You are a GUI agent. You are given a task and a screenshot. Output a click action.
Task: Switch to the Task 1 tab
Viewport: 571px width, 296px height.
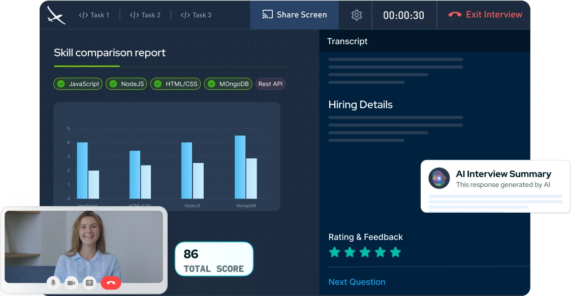[94, 15]
